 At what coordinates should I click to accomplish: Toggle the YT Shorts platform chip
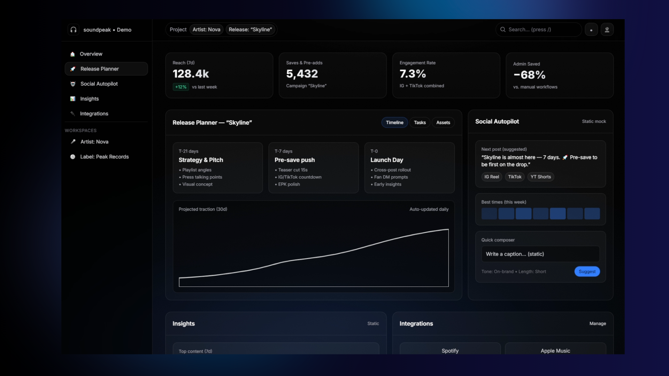540,177
